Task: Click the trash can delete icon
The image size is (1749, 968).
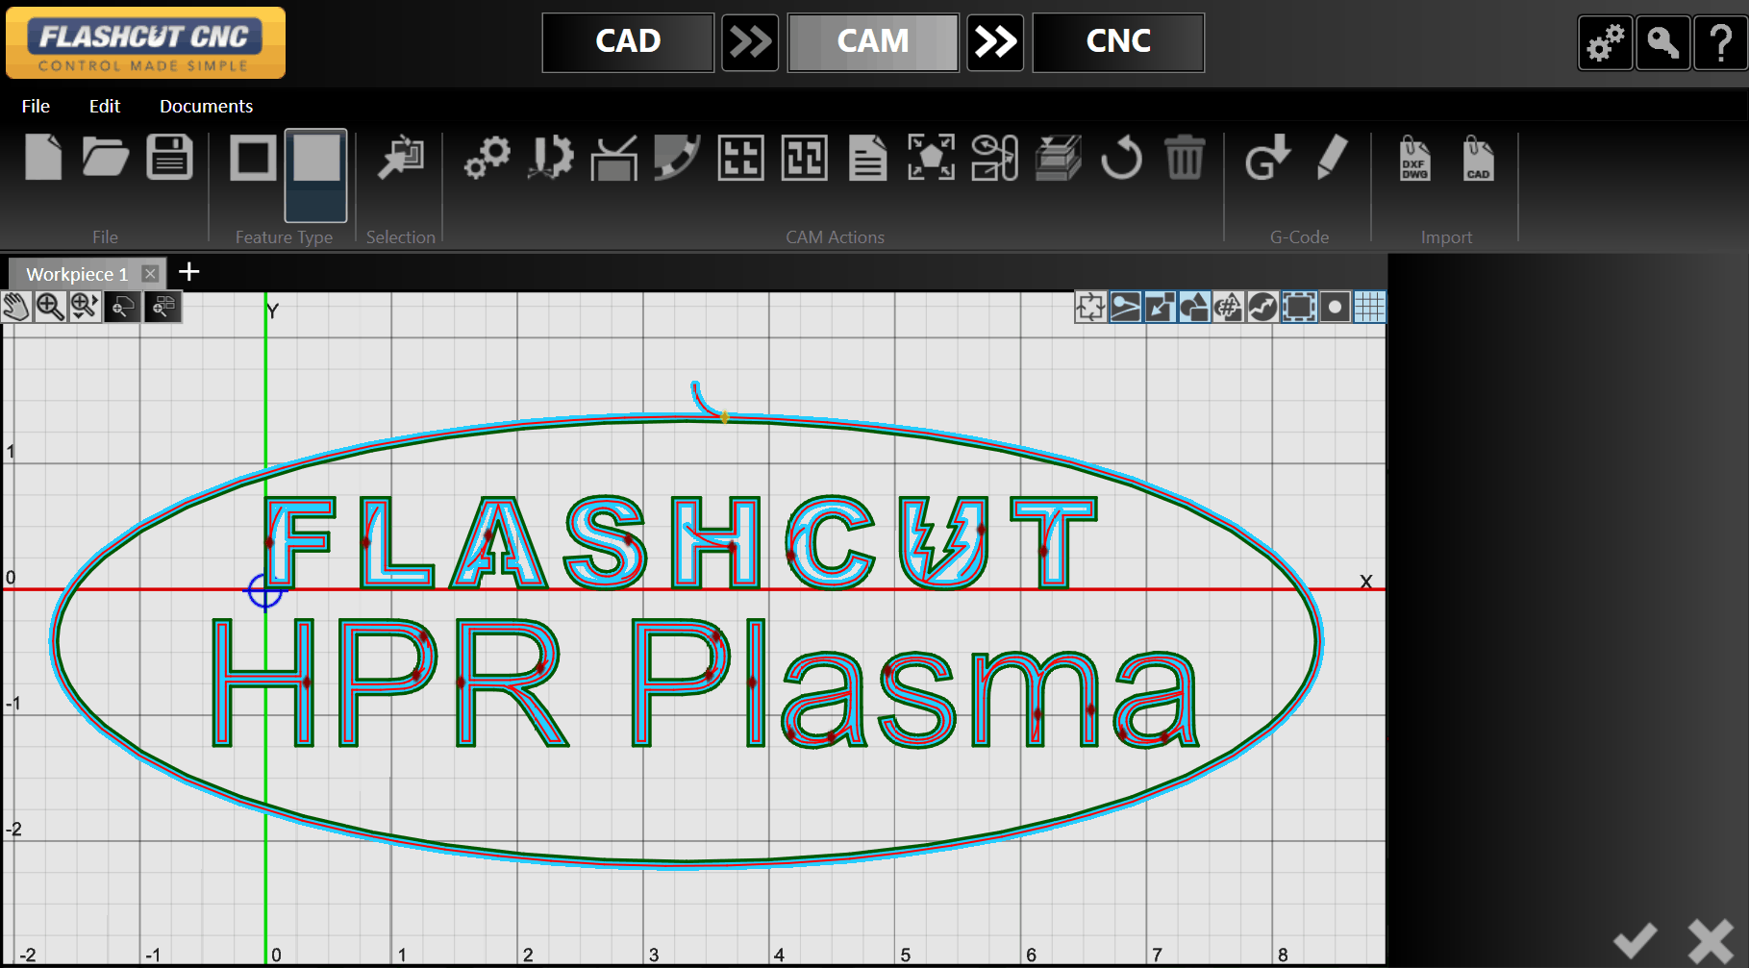Action: [1185, 158]
